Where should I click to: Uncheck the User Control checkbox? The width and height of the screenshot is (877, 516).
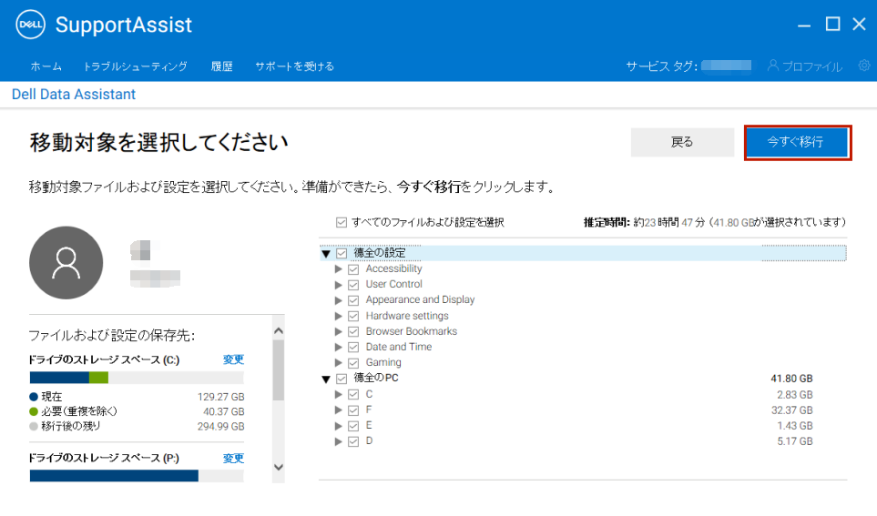[353, 285]
